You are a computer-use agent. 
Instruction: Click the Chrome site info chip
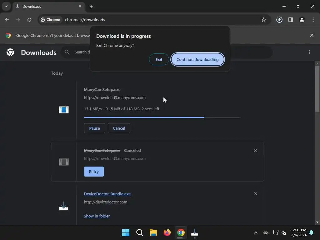pyautogui.click(x=50, y=20)
